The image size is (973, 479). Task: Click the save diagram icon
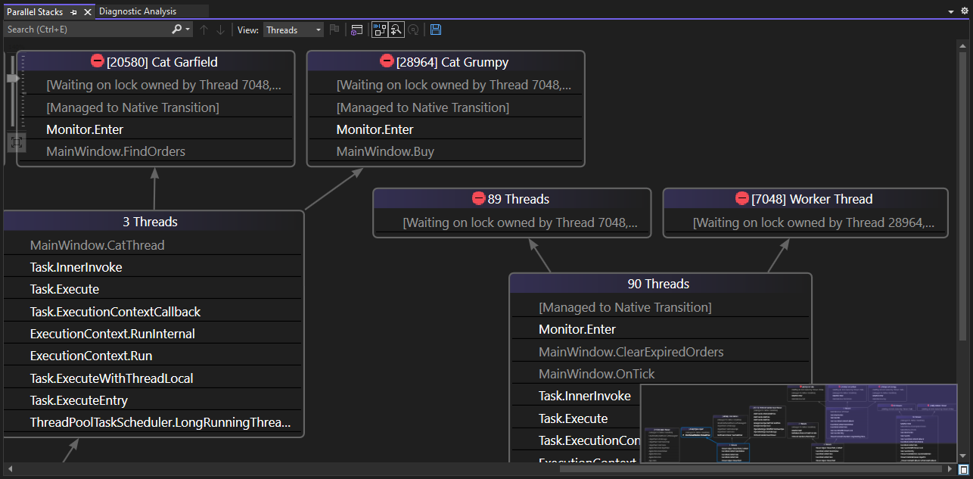point(436,30)
